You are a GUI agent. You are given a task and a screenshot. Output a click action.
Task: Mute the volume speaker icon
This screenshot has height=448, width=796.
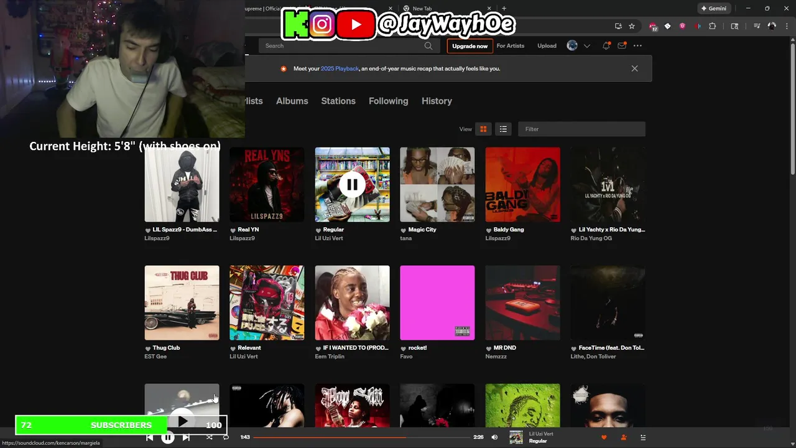click(494, 437)
